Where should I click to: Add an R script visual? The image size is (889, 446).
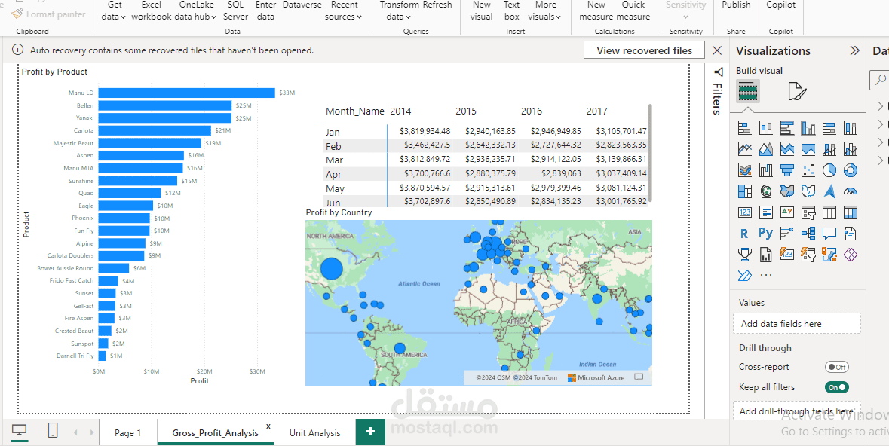click(744, 233)
